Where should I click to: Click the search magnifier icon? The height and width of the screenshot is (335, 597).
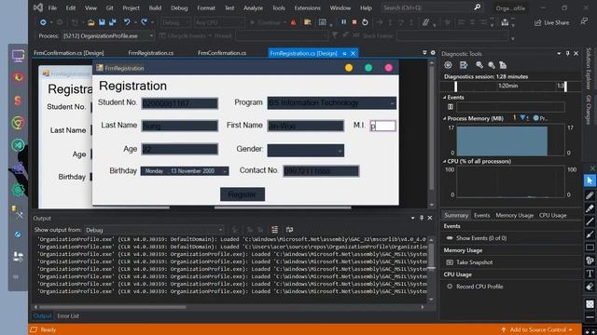pyautogui.click(x=477, y=7)
